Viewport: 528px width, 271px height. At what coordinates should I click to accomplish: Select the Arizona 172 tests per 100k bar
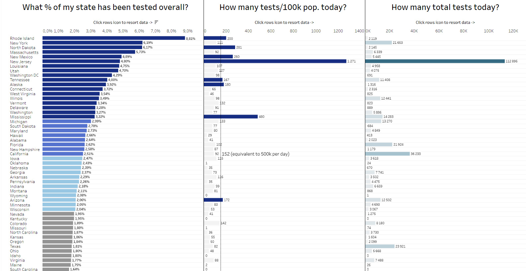pyautogui.click(x=213, y=200)
